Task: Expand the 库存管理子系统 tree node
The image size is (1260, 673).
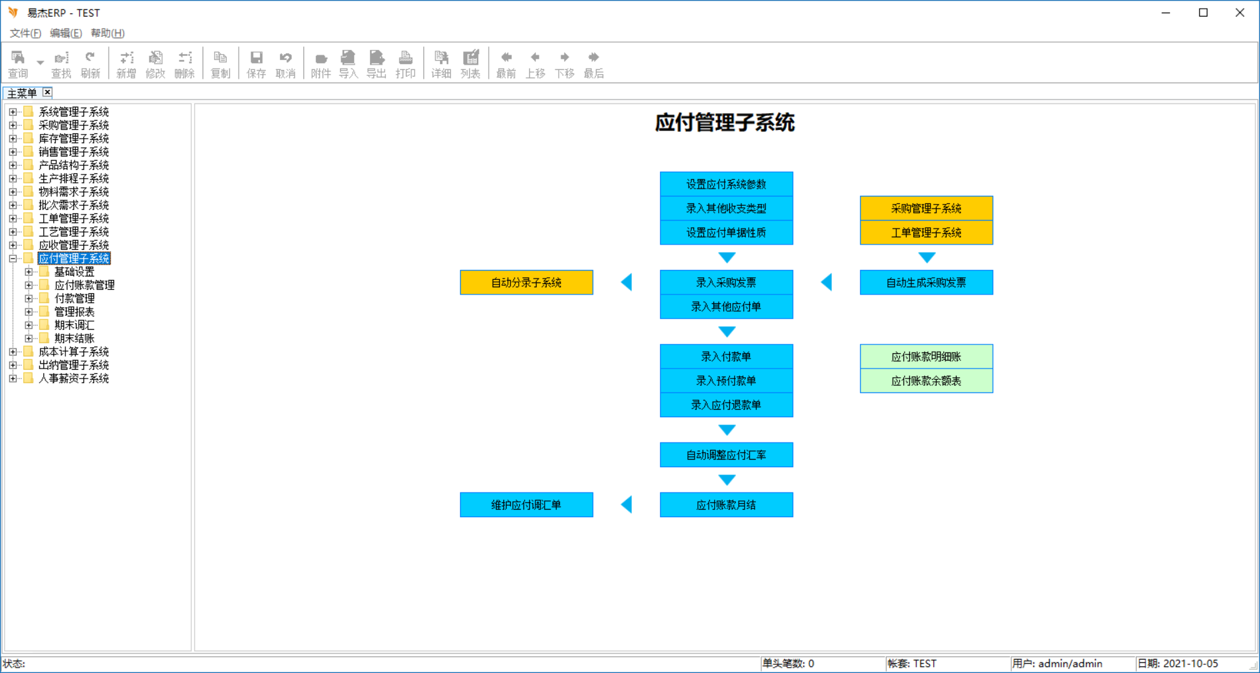Action: coord(13,139)
